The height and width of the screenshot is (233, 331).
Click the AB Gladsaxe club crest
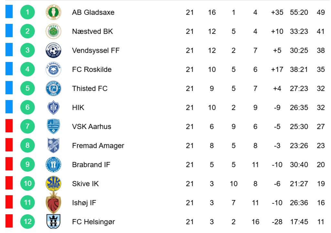click(53, 13)
